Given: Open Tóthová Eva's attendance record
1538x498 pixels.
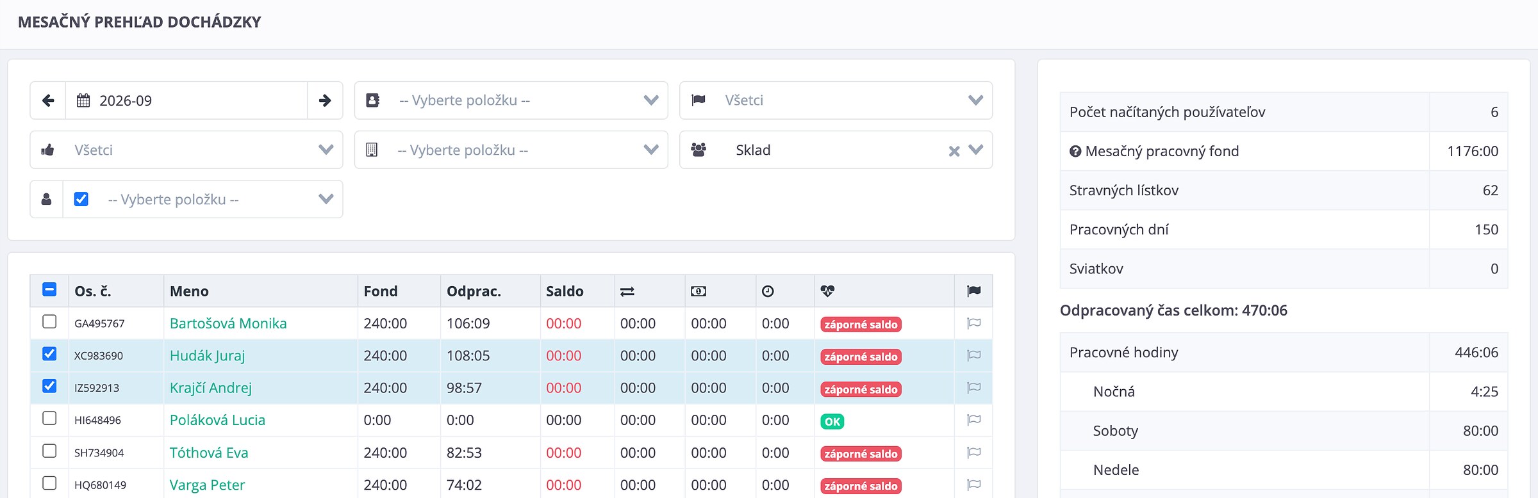Looking at the screenshot, I should click(209, 453).
